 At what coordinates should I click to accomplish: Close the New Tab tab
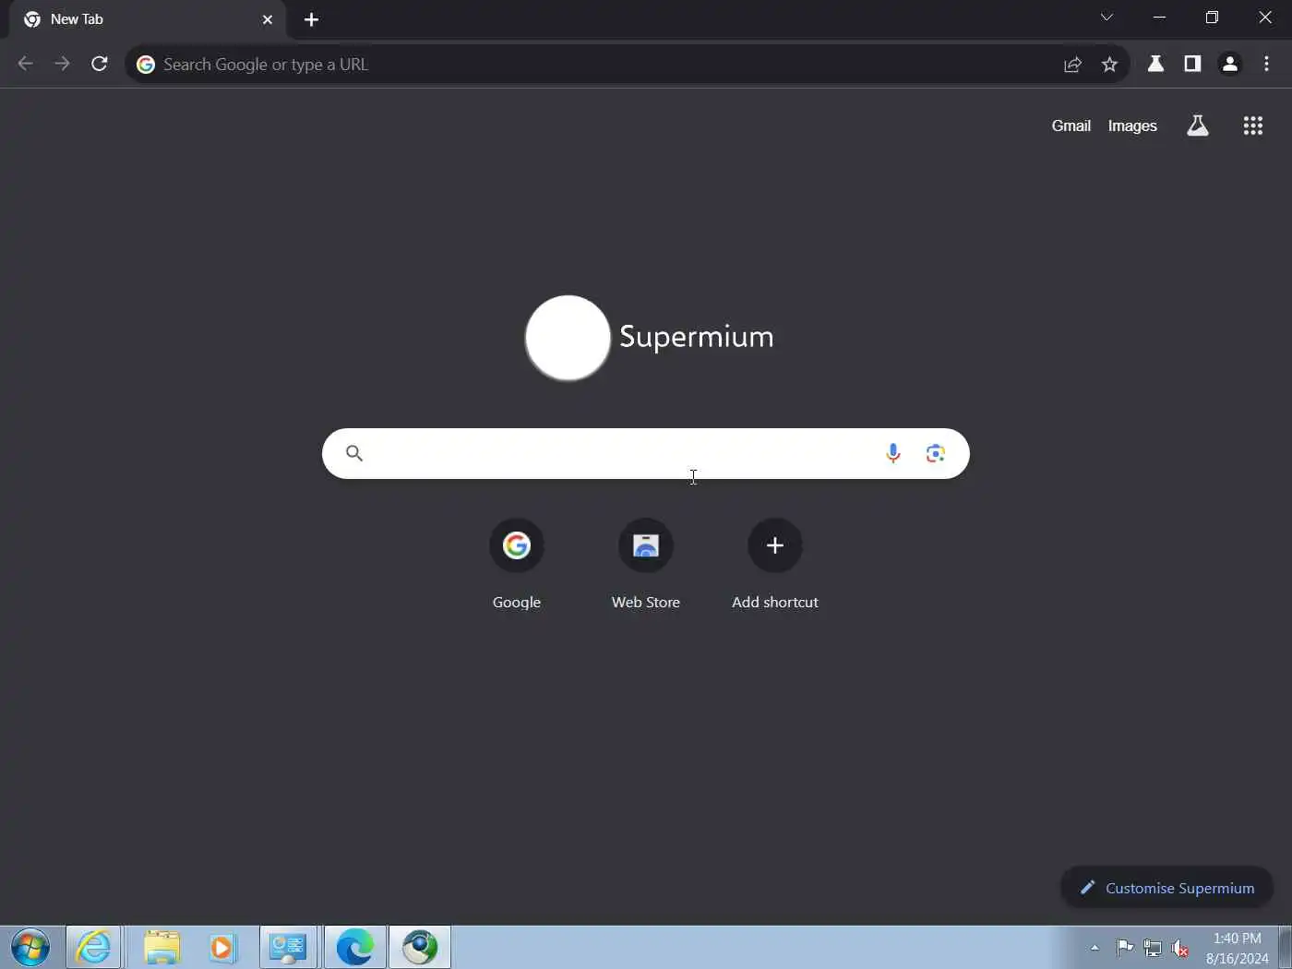pyautogui.click(x=268, y=19)
